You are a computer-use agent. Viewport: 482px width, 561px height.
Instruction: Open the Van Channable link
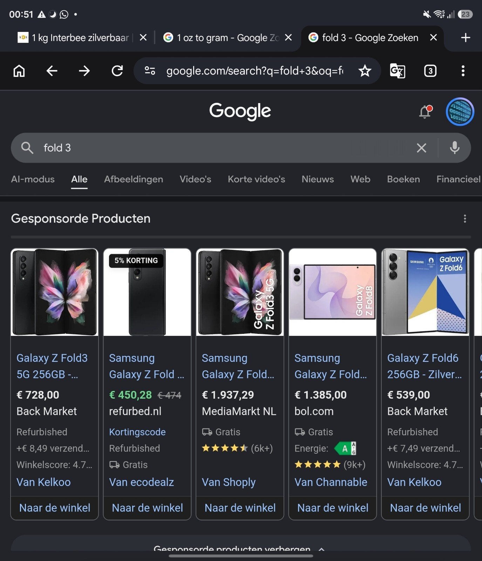pyautogui.click(x=331, y=482)
